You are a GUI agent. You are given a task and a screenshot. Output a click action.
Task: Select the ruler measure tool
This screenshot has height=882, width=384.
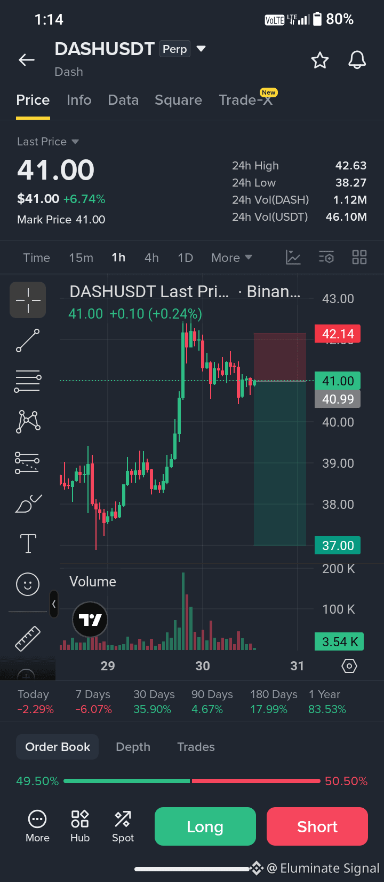pyautogui.click(x=28, y=639)
